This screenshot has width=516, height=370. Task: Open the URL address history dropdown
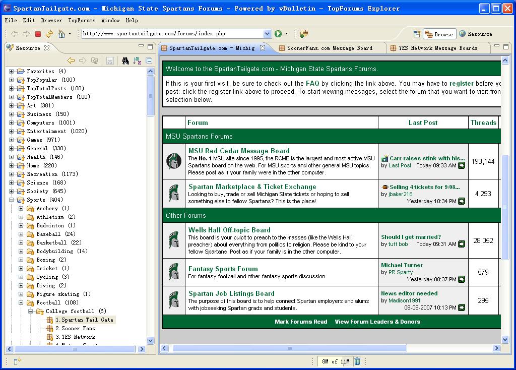pos(267,34)
